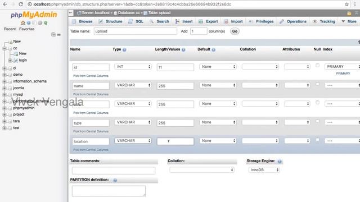Open Type dropdown showing INT
The width and height of the screenshot is (360, 202).
click(x=133, y=67)
